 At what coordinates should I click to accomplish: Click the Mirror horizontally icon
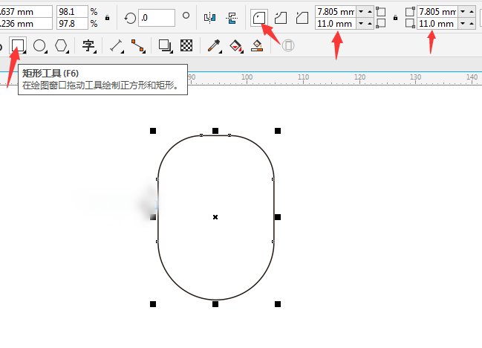tap(209, 17)
